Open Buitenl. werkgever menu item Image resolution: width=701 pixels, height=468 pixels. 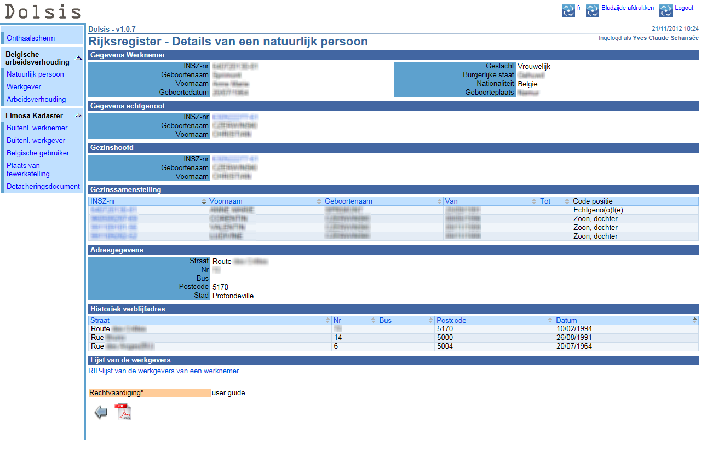(x=36, y=141)
